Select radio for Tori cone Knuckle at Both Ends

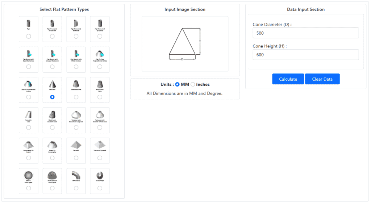click(x=100, y=127)
